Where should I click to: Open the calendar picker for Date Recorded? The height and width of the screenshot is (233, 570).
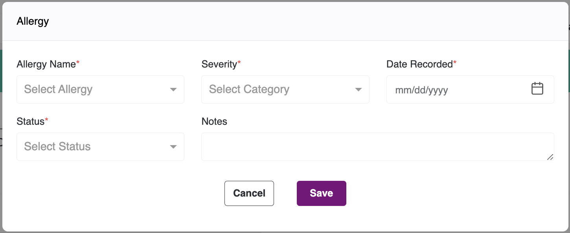537,89
